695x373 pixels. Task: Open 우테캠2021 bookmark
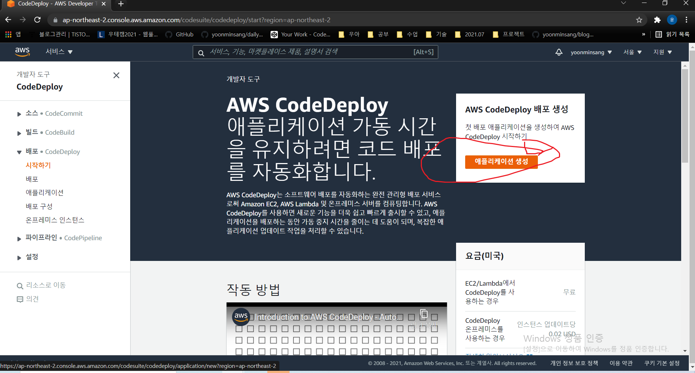128,34
